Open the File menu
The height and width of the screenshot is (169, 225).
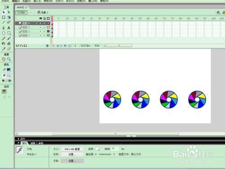tap(5, 1)
